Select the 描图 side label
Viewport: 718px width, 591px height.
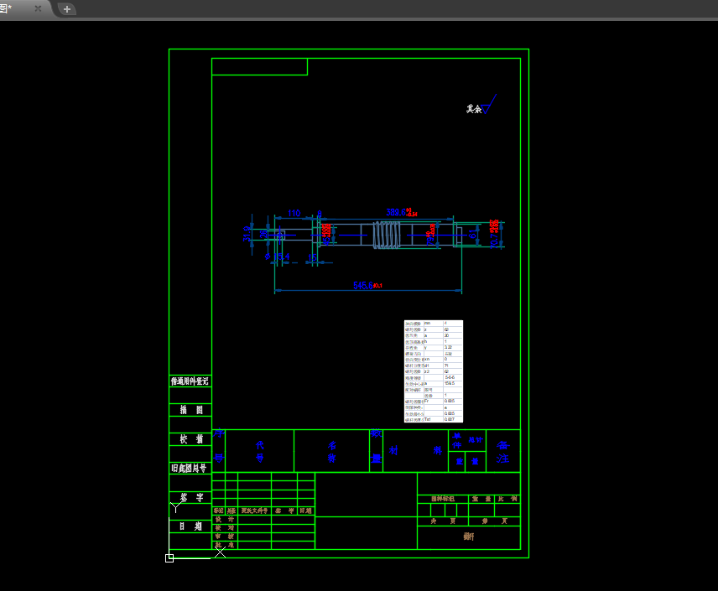pyautogui.click(x=191, y=410)
